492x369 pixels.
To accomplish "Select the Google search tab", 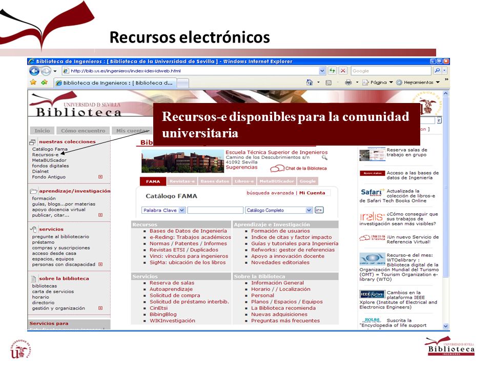I will [307, 181].
